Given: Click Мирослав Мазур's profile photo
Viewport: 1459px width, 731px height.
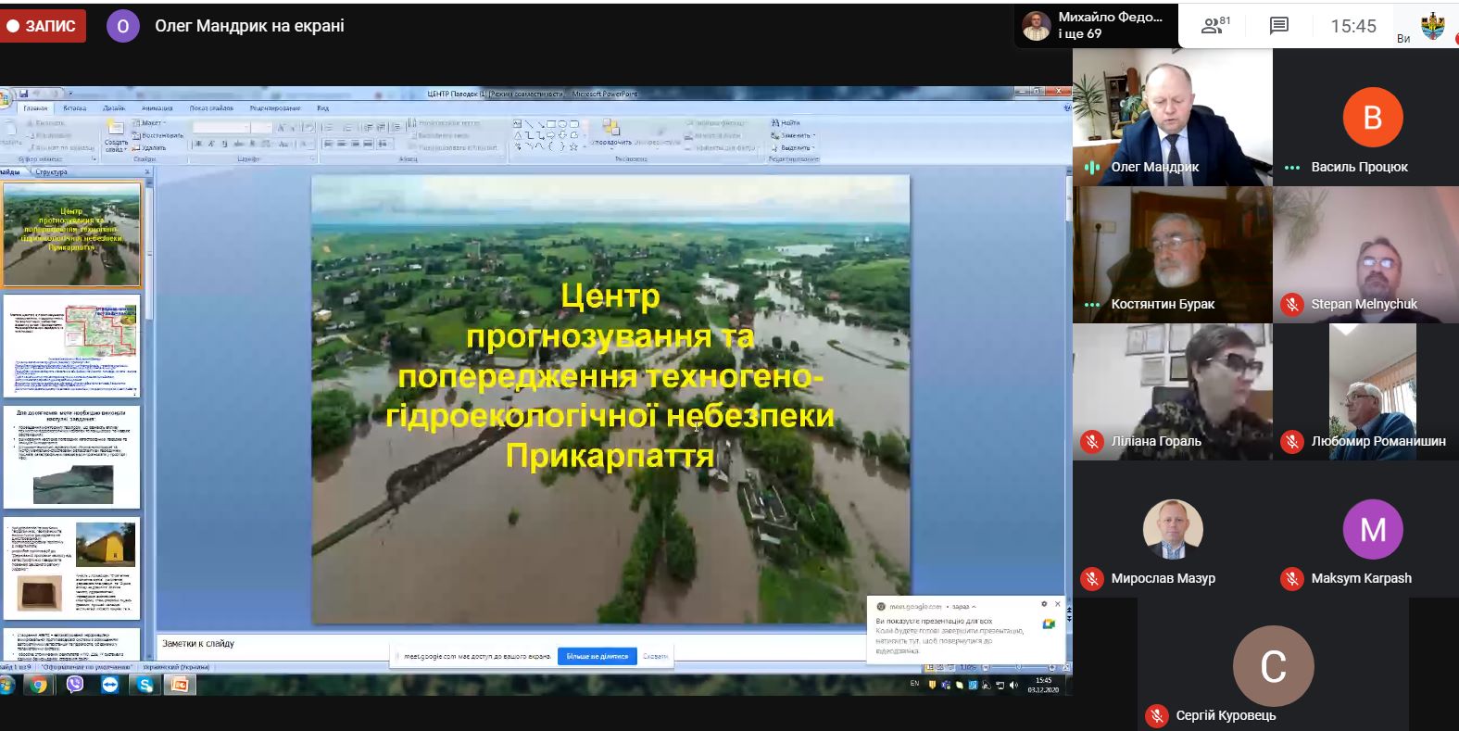Looking at the screenshot, I should [1173, 529].
